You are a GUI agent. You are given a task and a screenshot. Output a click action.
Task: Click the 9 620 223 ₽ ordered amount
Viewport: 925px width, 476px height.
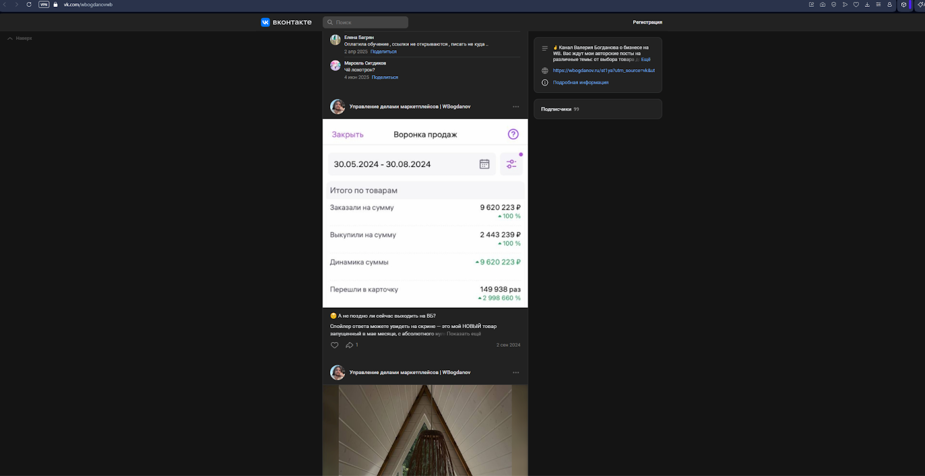click(x=500, y=207)
